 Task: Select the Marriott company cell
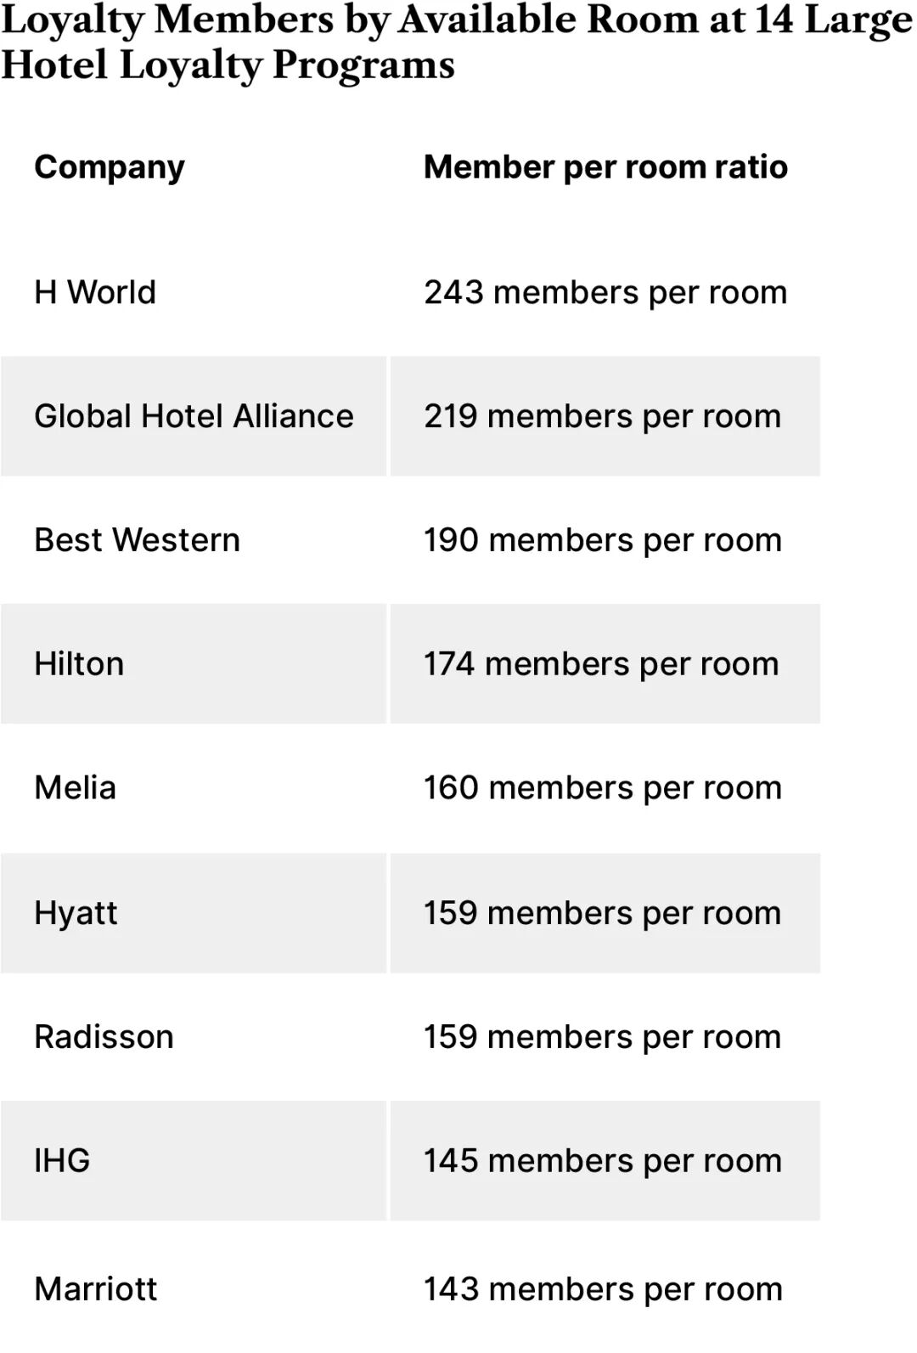coord(95,1289)
